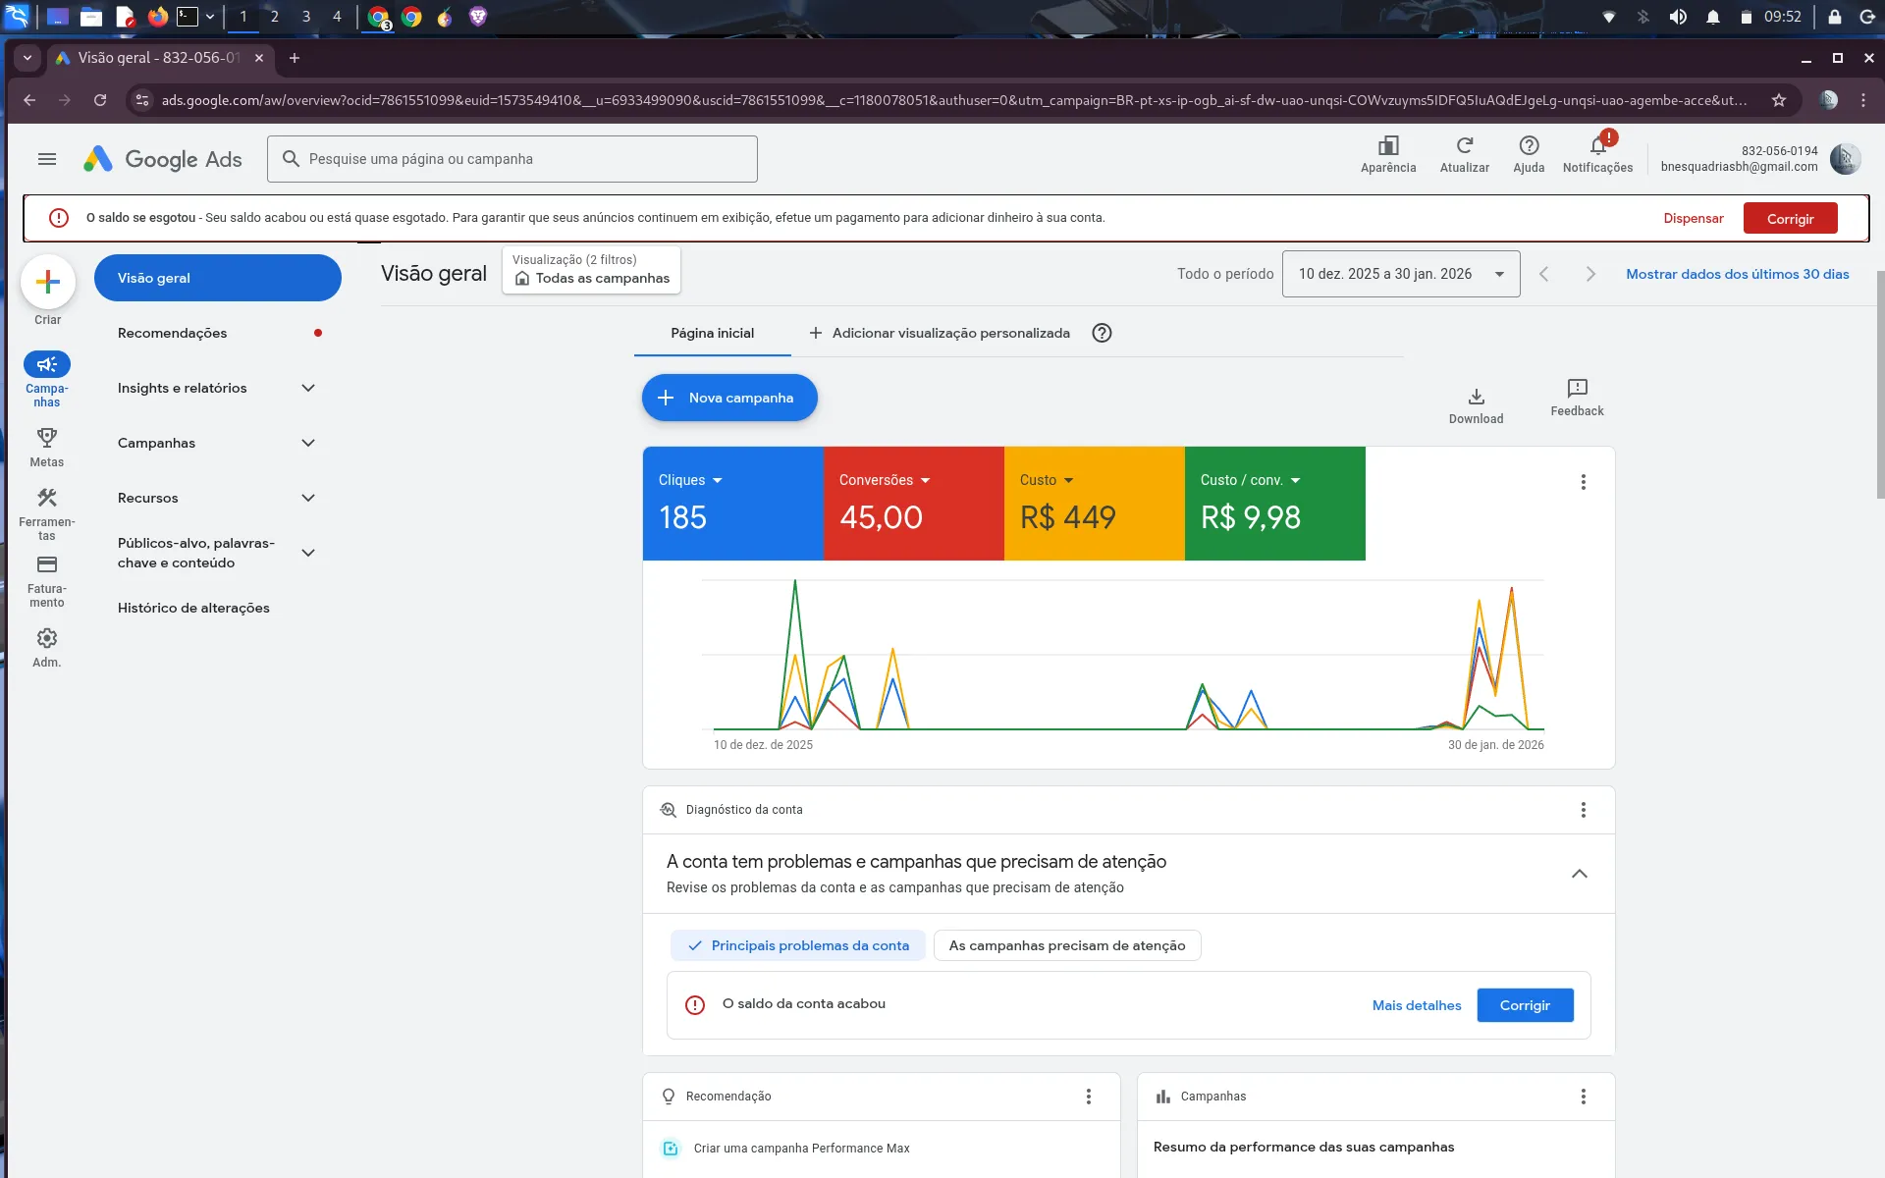1885x1178 pixels.
Task: Collapse the Diagnóstico da conta section
Action: coord(1579,874)
